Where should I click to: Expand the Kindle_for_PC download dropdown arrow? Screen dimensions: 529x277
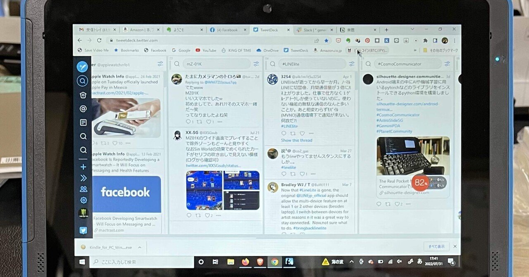(x=139, y=247)
